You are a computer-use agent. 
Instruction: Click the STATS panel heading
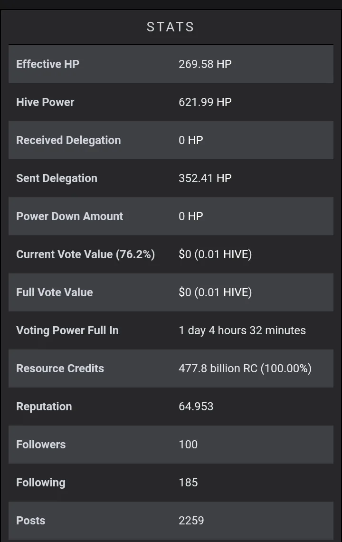(x=171, y=27)
